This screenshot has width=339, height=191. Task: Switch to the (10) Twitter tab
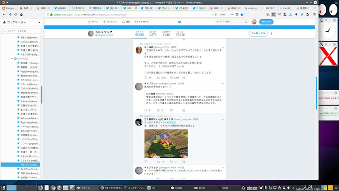[199, 8]
